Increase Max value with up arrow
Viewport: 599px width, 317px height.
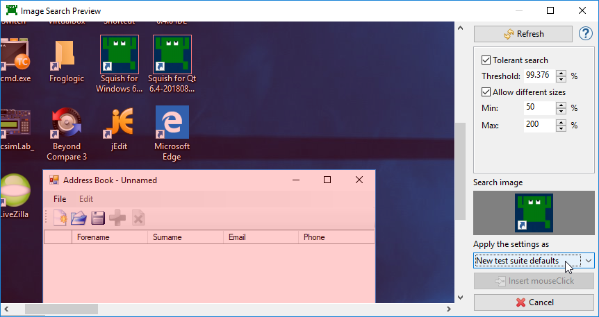561,121
